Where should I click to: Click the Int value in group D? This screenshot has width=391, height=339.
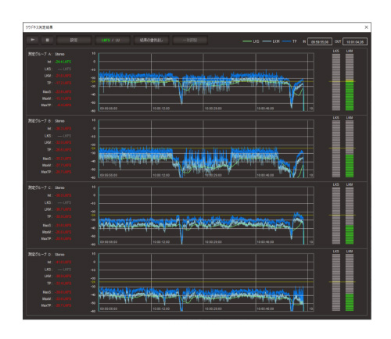pos(63,262)
